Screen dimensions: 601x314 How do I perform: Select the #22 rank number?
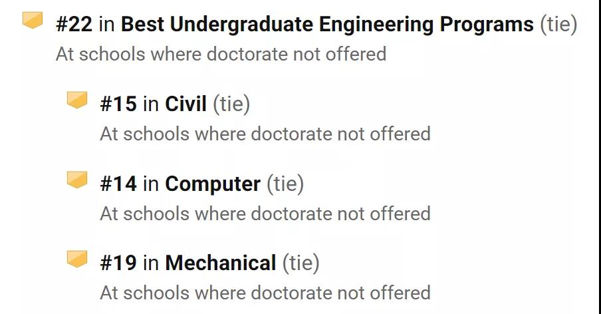74,25
